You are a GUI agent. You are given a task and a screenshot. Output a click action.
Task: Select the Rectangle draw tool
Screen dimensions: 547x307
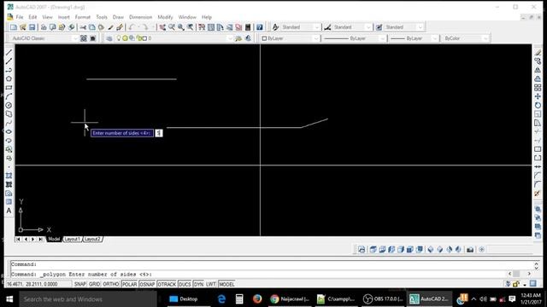click(9, 88)
